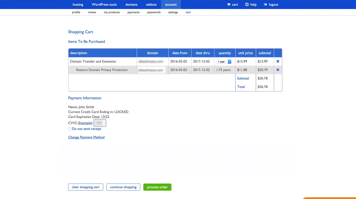Open the hosting menu

[78, 4]
